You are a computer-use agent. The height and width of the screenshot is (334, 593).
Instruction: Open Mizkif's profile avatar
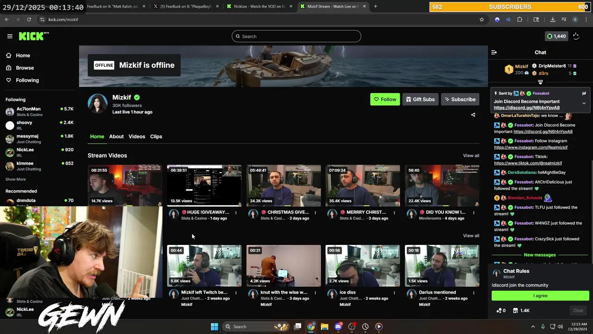pyautogui.click(x=98, y=103)
